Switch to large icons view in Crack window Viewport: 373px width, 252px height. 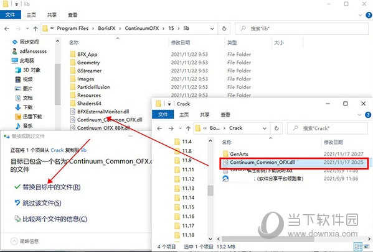pyautogui.click(x=367, y=247)
